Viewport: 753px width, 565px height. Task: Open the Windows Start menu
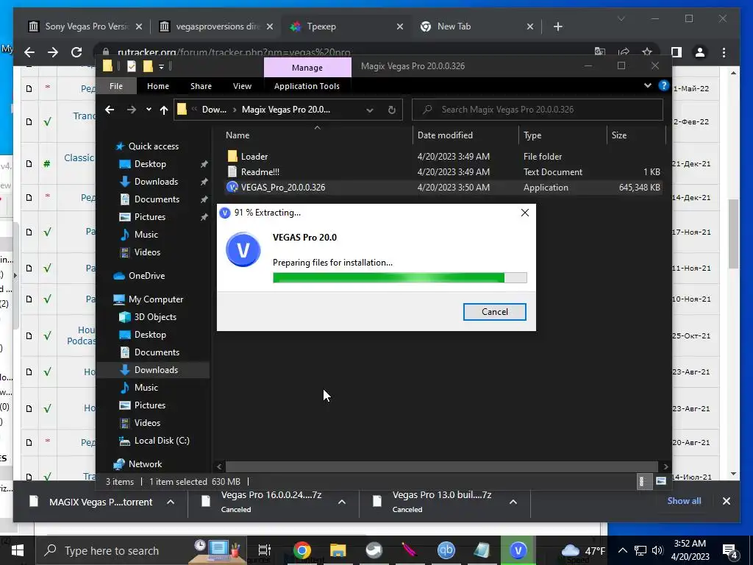(x=18, y=550)
